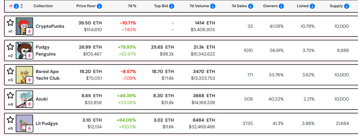Open the 7d Volume info tooltip icon
This screenshot has width=358, height=136.
[213, 6]
